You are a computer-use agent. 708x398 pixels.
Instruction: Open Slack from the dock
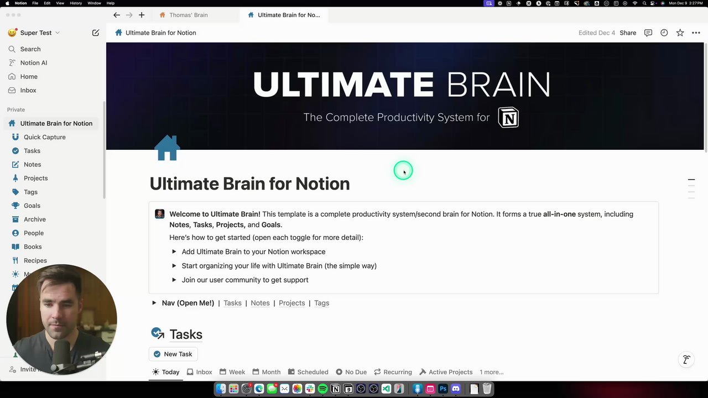(310, 389)
